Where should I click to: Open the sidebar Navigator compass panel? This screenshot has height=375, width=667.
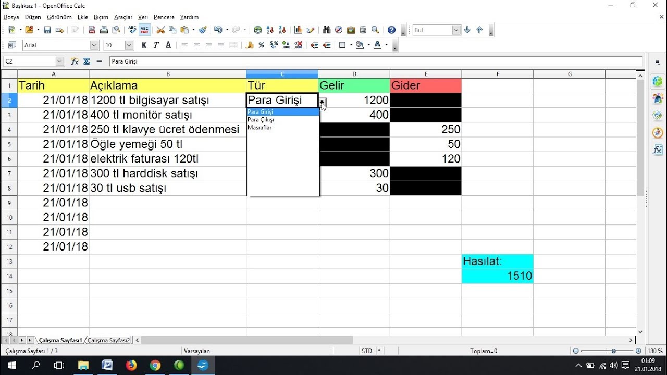658,132
